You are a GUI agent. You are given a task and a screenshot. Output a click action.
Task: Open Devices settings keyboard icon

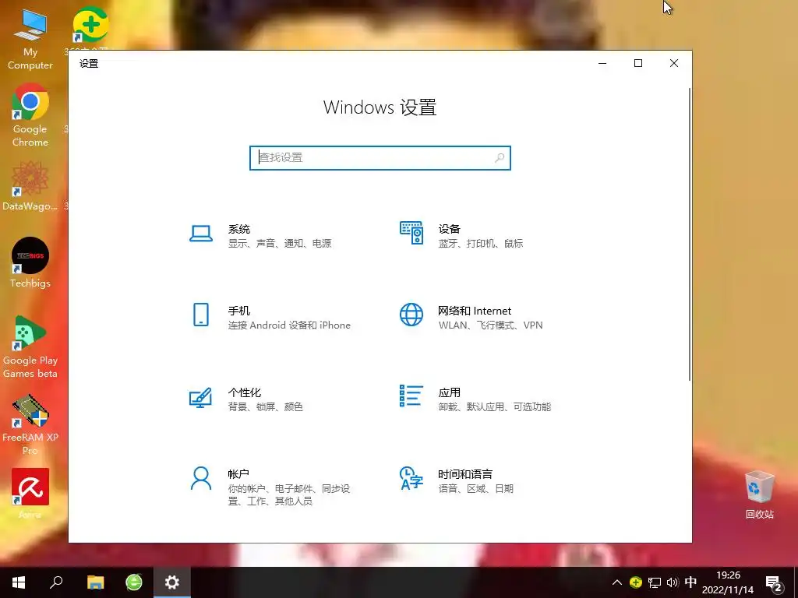[411, 233]
